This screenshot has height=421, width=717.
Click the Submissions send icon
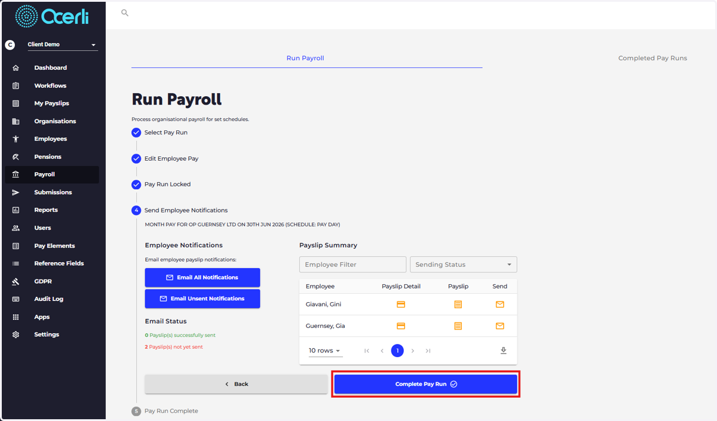coord(16,192)
